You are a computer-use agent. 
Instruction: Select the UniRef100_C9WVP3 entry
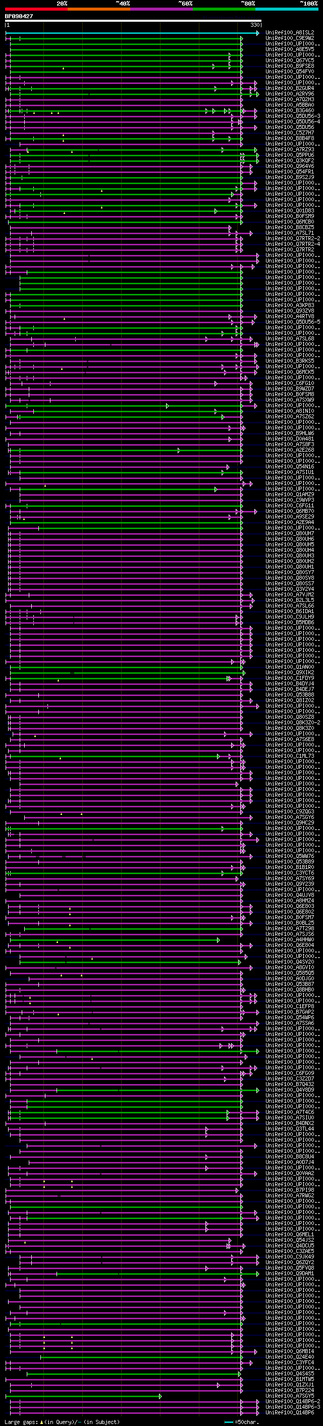tap(290, 500)
